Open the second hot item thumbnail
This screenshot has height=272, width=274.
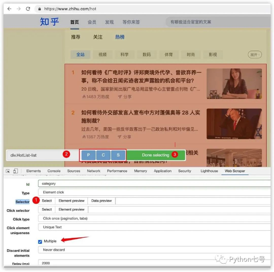click(234, 124)
